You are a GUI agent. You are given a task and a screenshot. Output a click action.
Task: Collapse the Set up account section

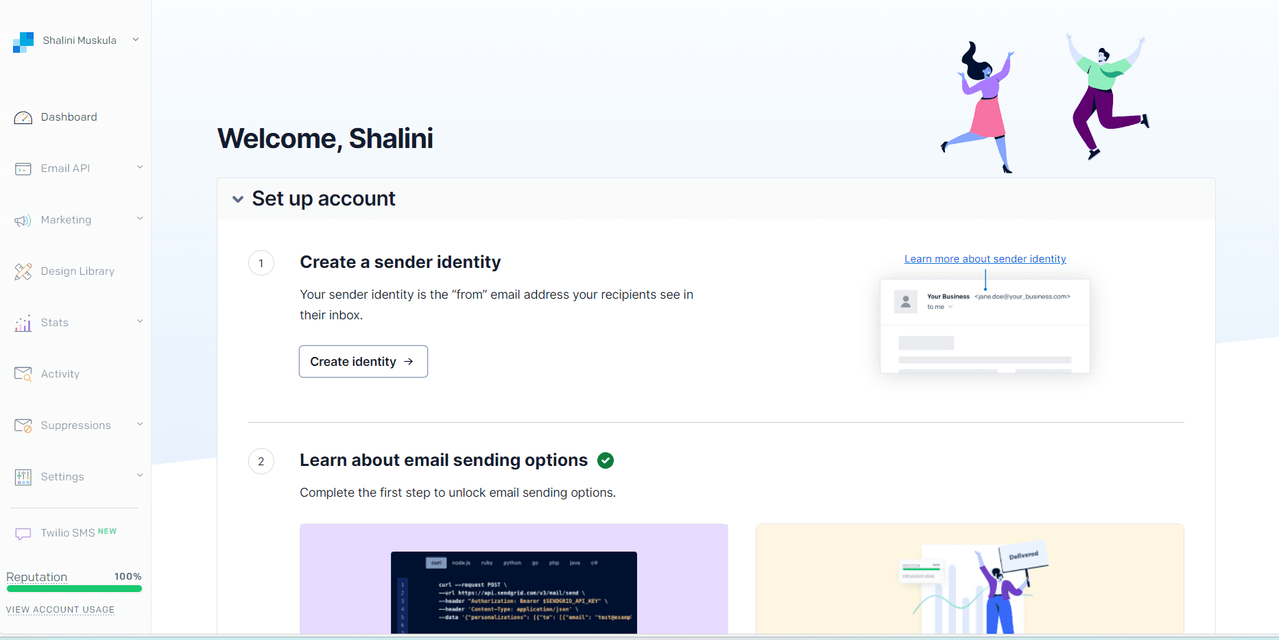[238, 199]
